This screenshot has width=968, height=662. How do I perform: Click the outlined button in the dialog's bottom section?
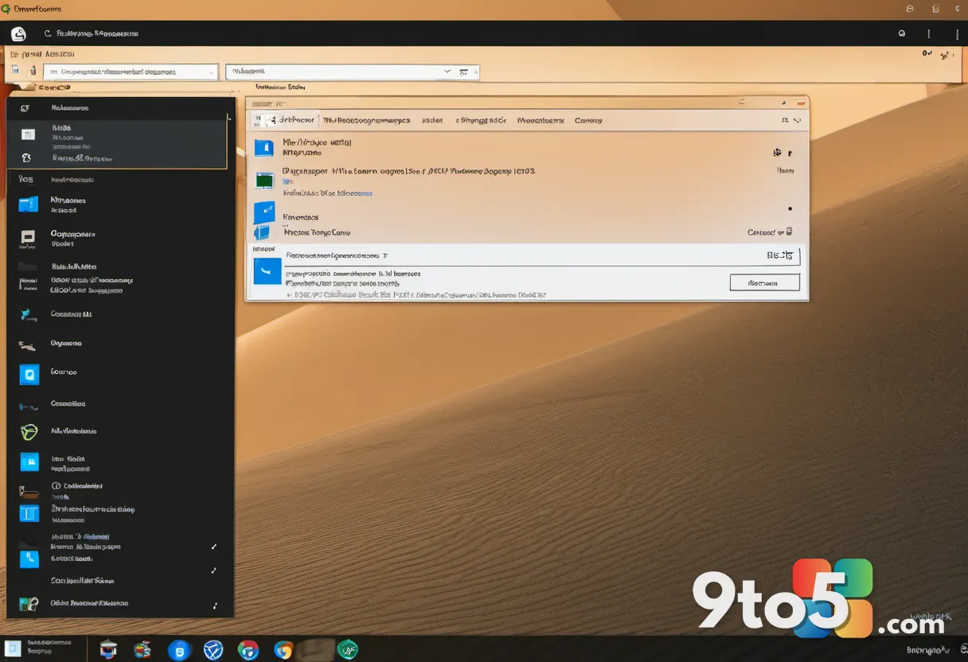click(764, 282)
